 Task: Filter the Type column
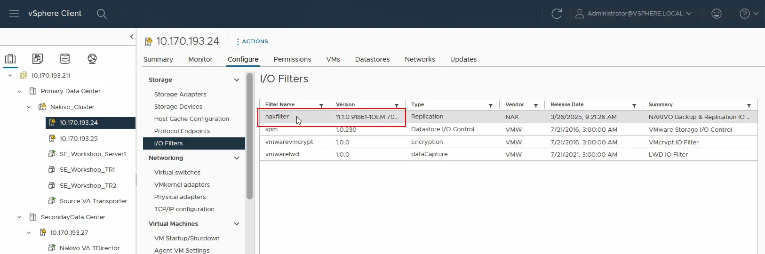(x=491, y=105)
